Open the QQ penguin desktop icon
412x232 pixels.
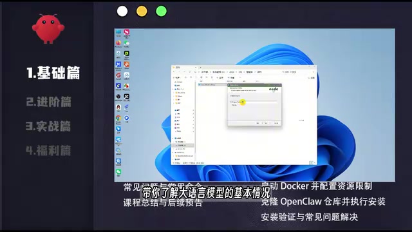118,108
